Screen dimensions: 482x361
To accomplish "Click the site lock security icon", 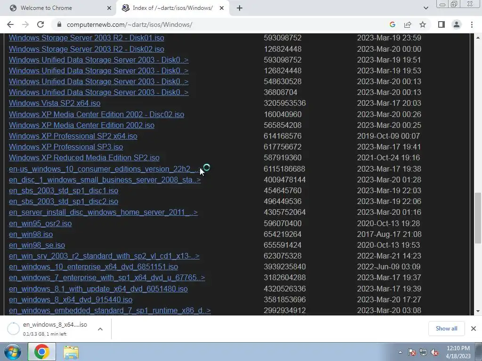I will point(60,24).
